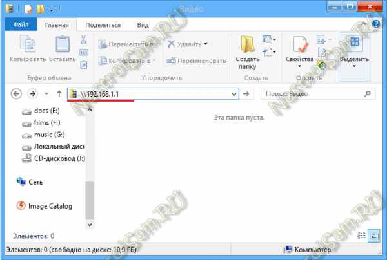Expand the address bar history dropdown
The width and height of the screenshot is (387, 260).
234,94
